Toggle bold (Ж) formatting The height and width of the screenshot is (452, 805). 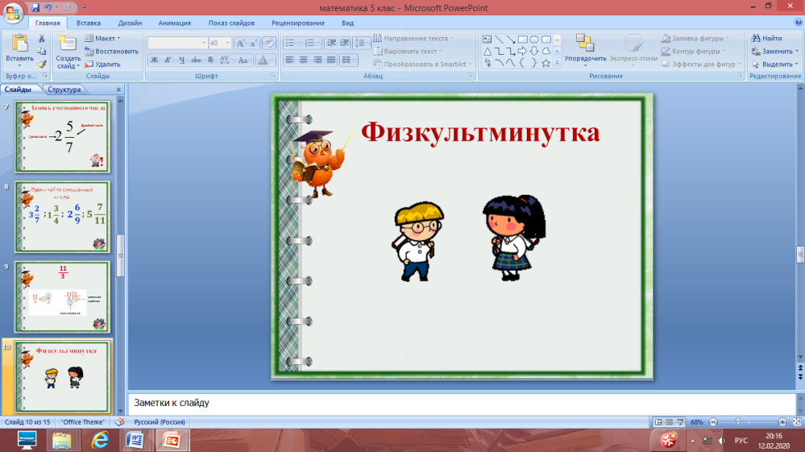point(154,60)
